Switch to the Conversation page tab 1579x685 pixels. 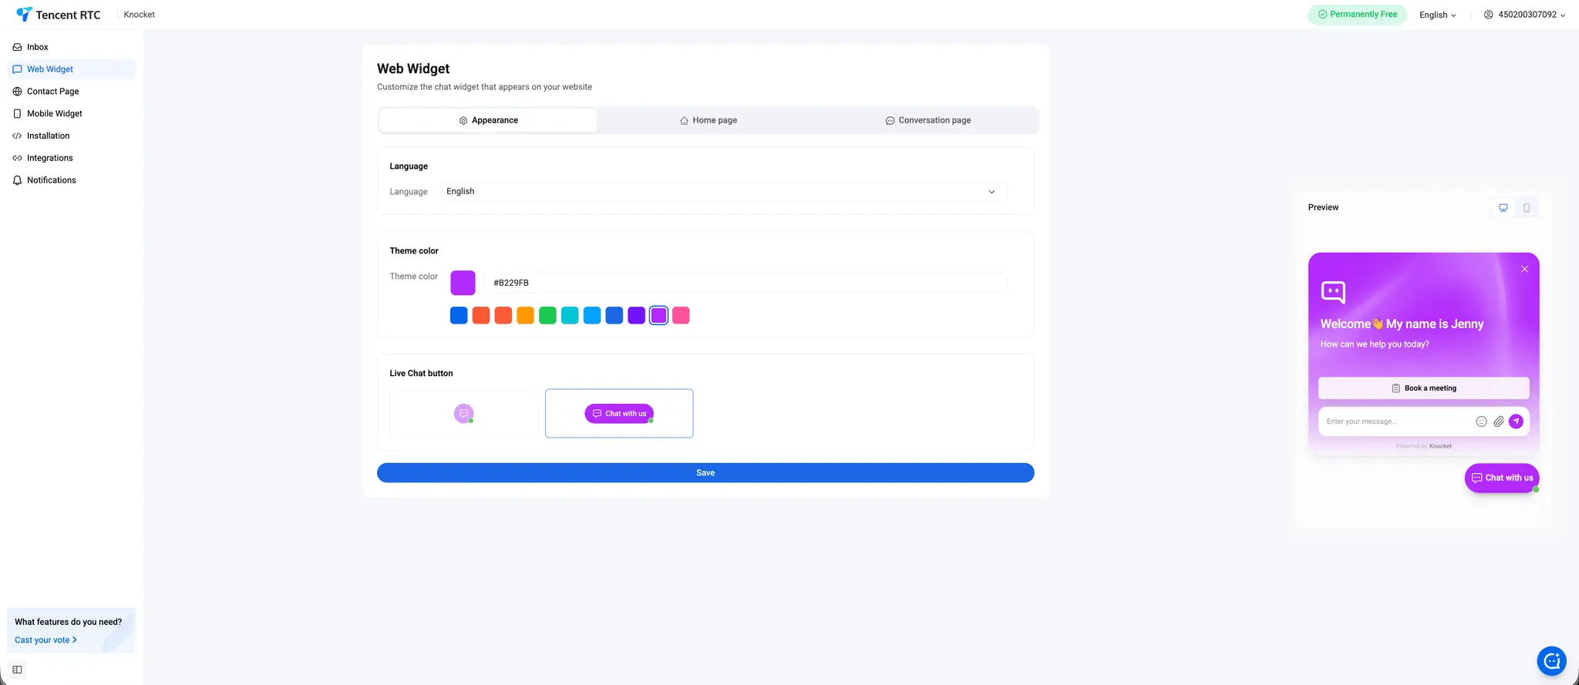[x=928, y=120]
